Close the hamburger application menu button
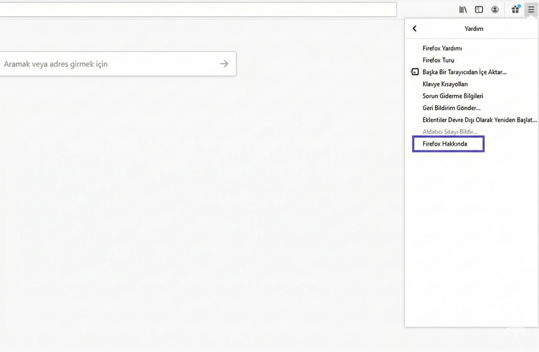This screenshot has height=352, width=539. (x=531, y=9)
